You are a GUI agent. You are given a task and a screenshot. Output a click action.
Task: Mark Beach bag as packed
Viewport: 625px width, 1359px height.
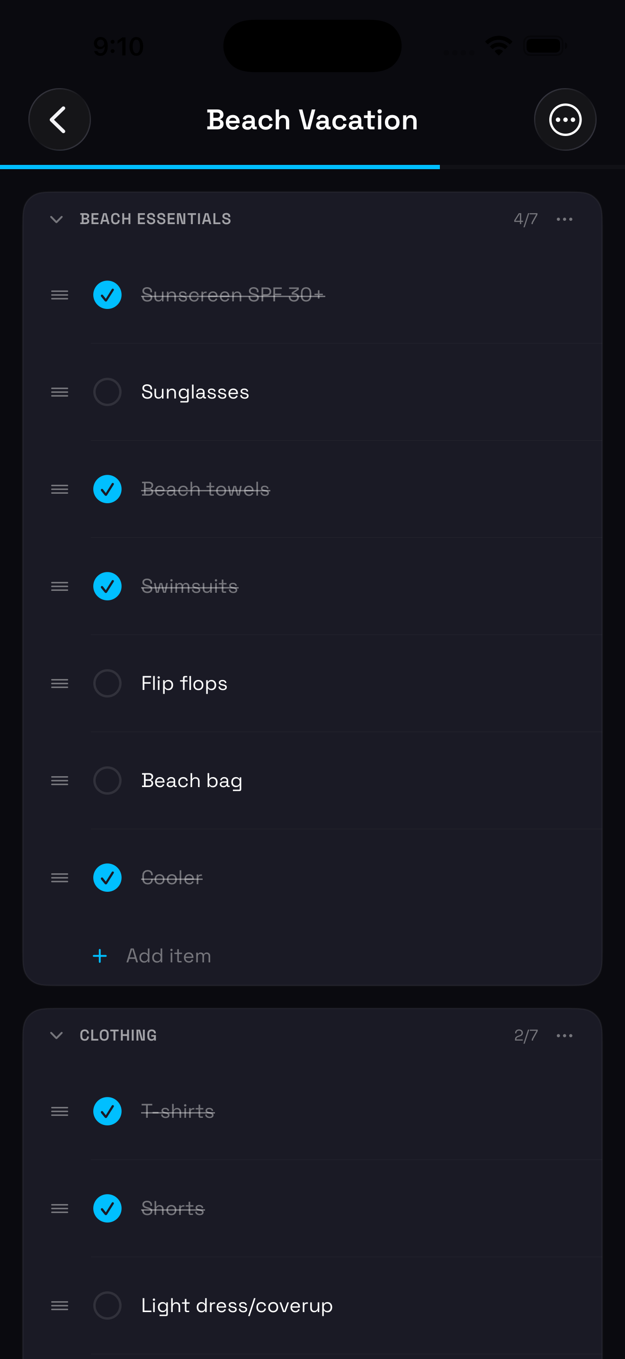pos(107,781)
